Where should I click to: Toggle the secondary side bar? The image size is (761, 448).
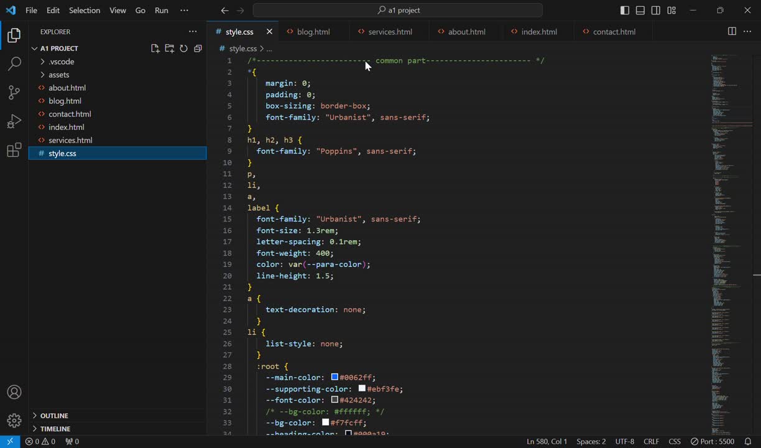point(656,11)
